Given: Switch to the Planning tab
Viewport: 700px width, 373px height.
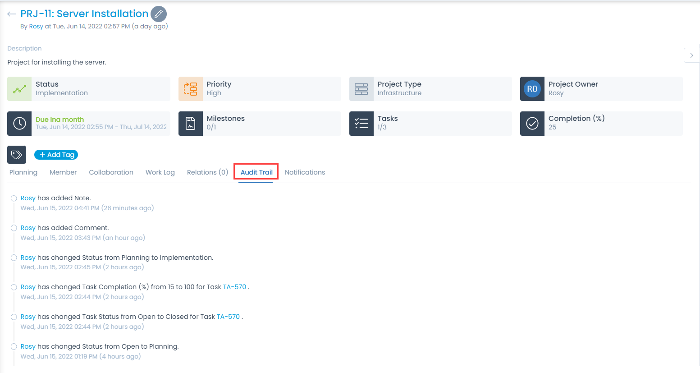Looking at the screenshot, I should click(x=23, y=172).
